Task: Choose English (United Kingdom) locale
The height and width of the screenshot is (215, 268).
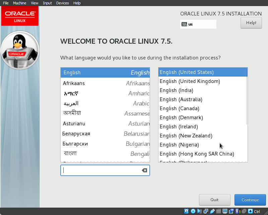Action: 203,81
